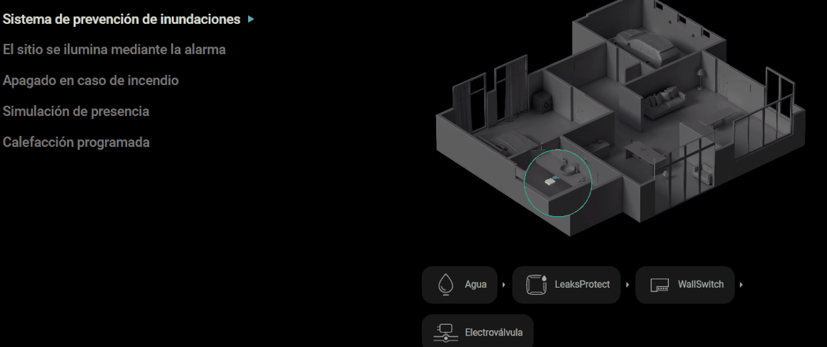Image resolution: width=827 pixels, height=347 pixels.
Task: Click the Electroválvula valve icon
Action: point(445,333)
